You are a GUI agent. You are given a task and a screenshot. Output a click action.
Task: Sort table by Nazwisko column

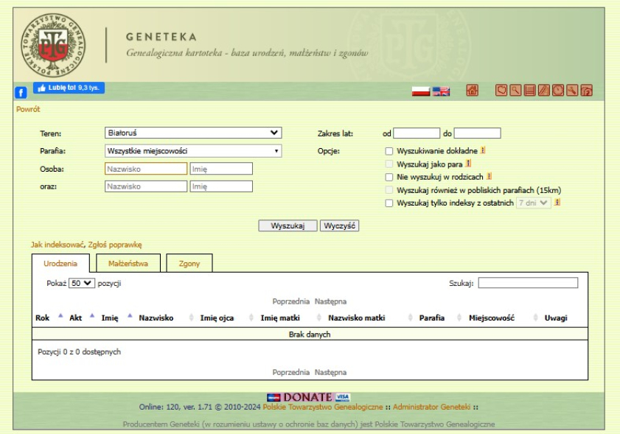point(166,318)
